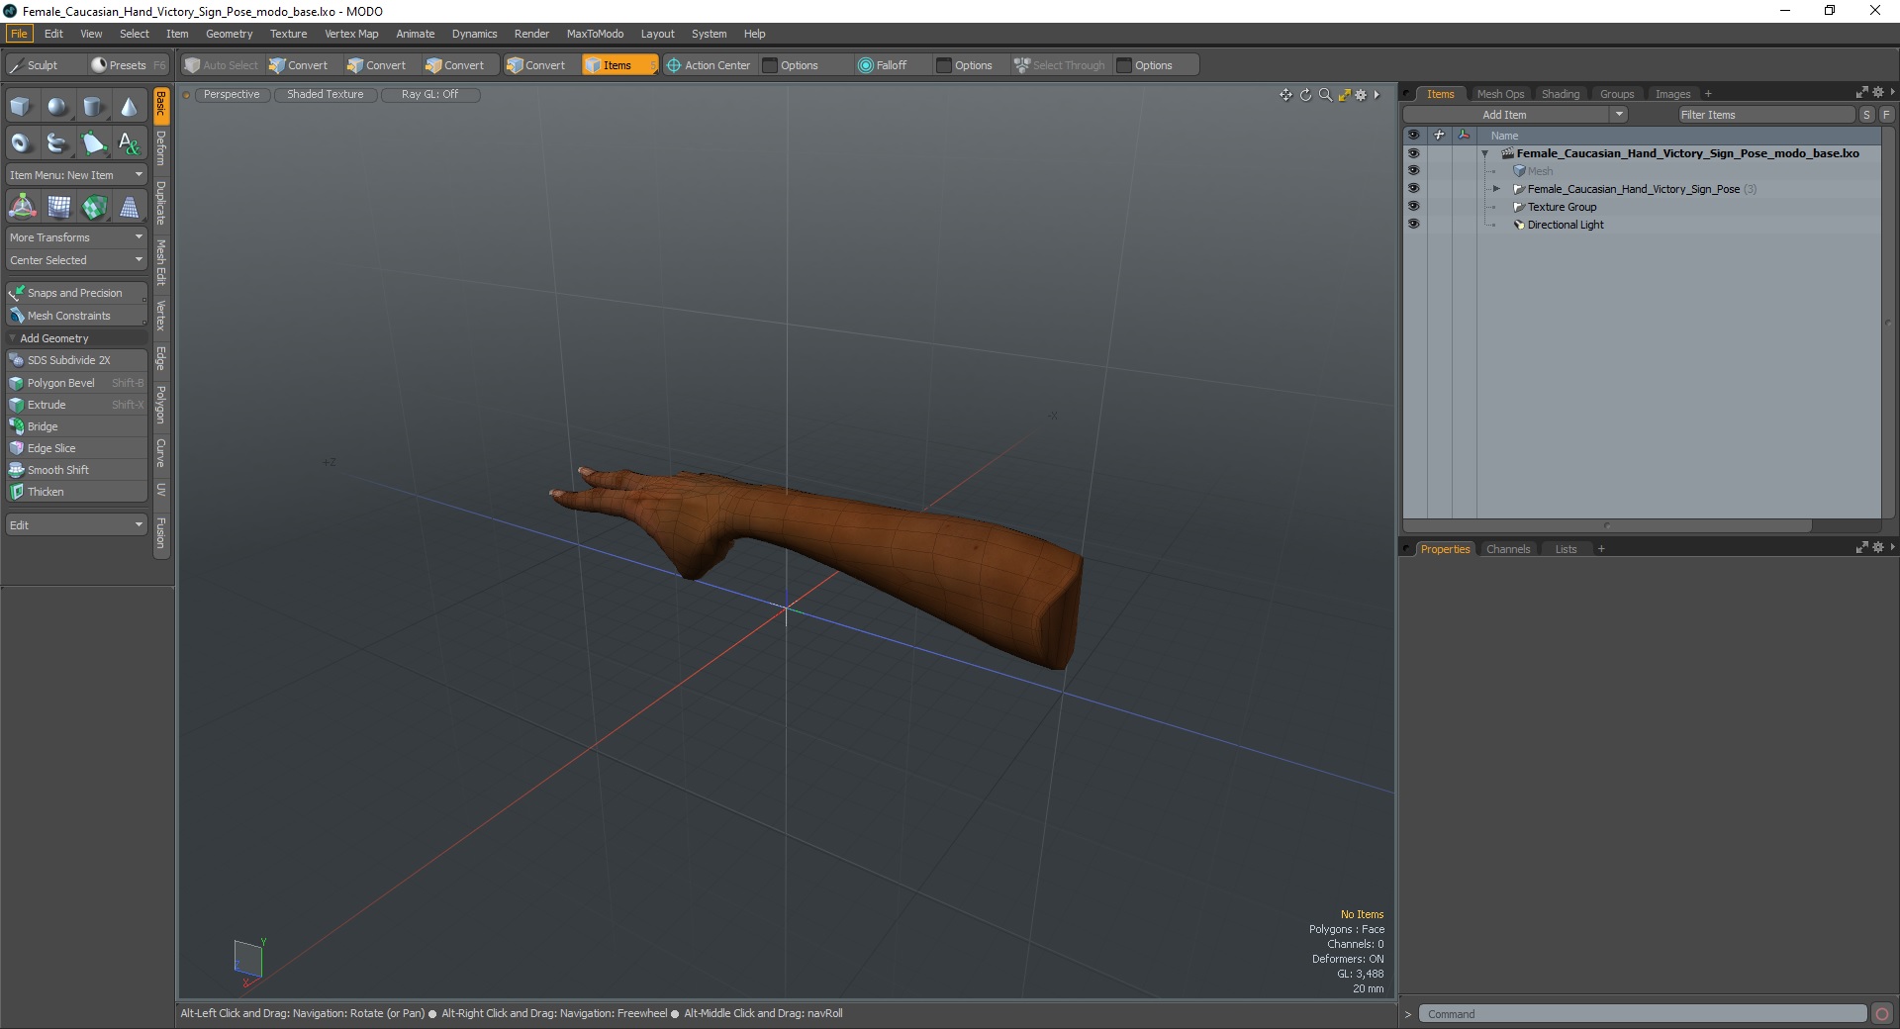Image resolution: width=1900 pixels, height=1029 pixels.
Task: Select the Cube primitive tool
Action: [21, 107]
